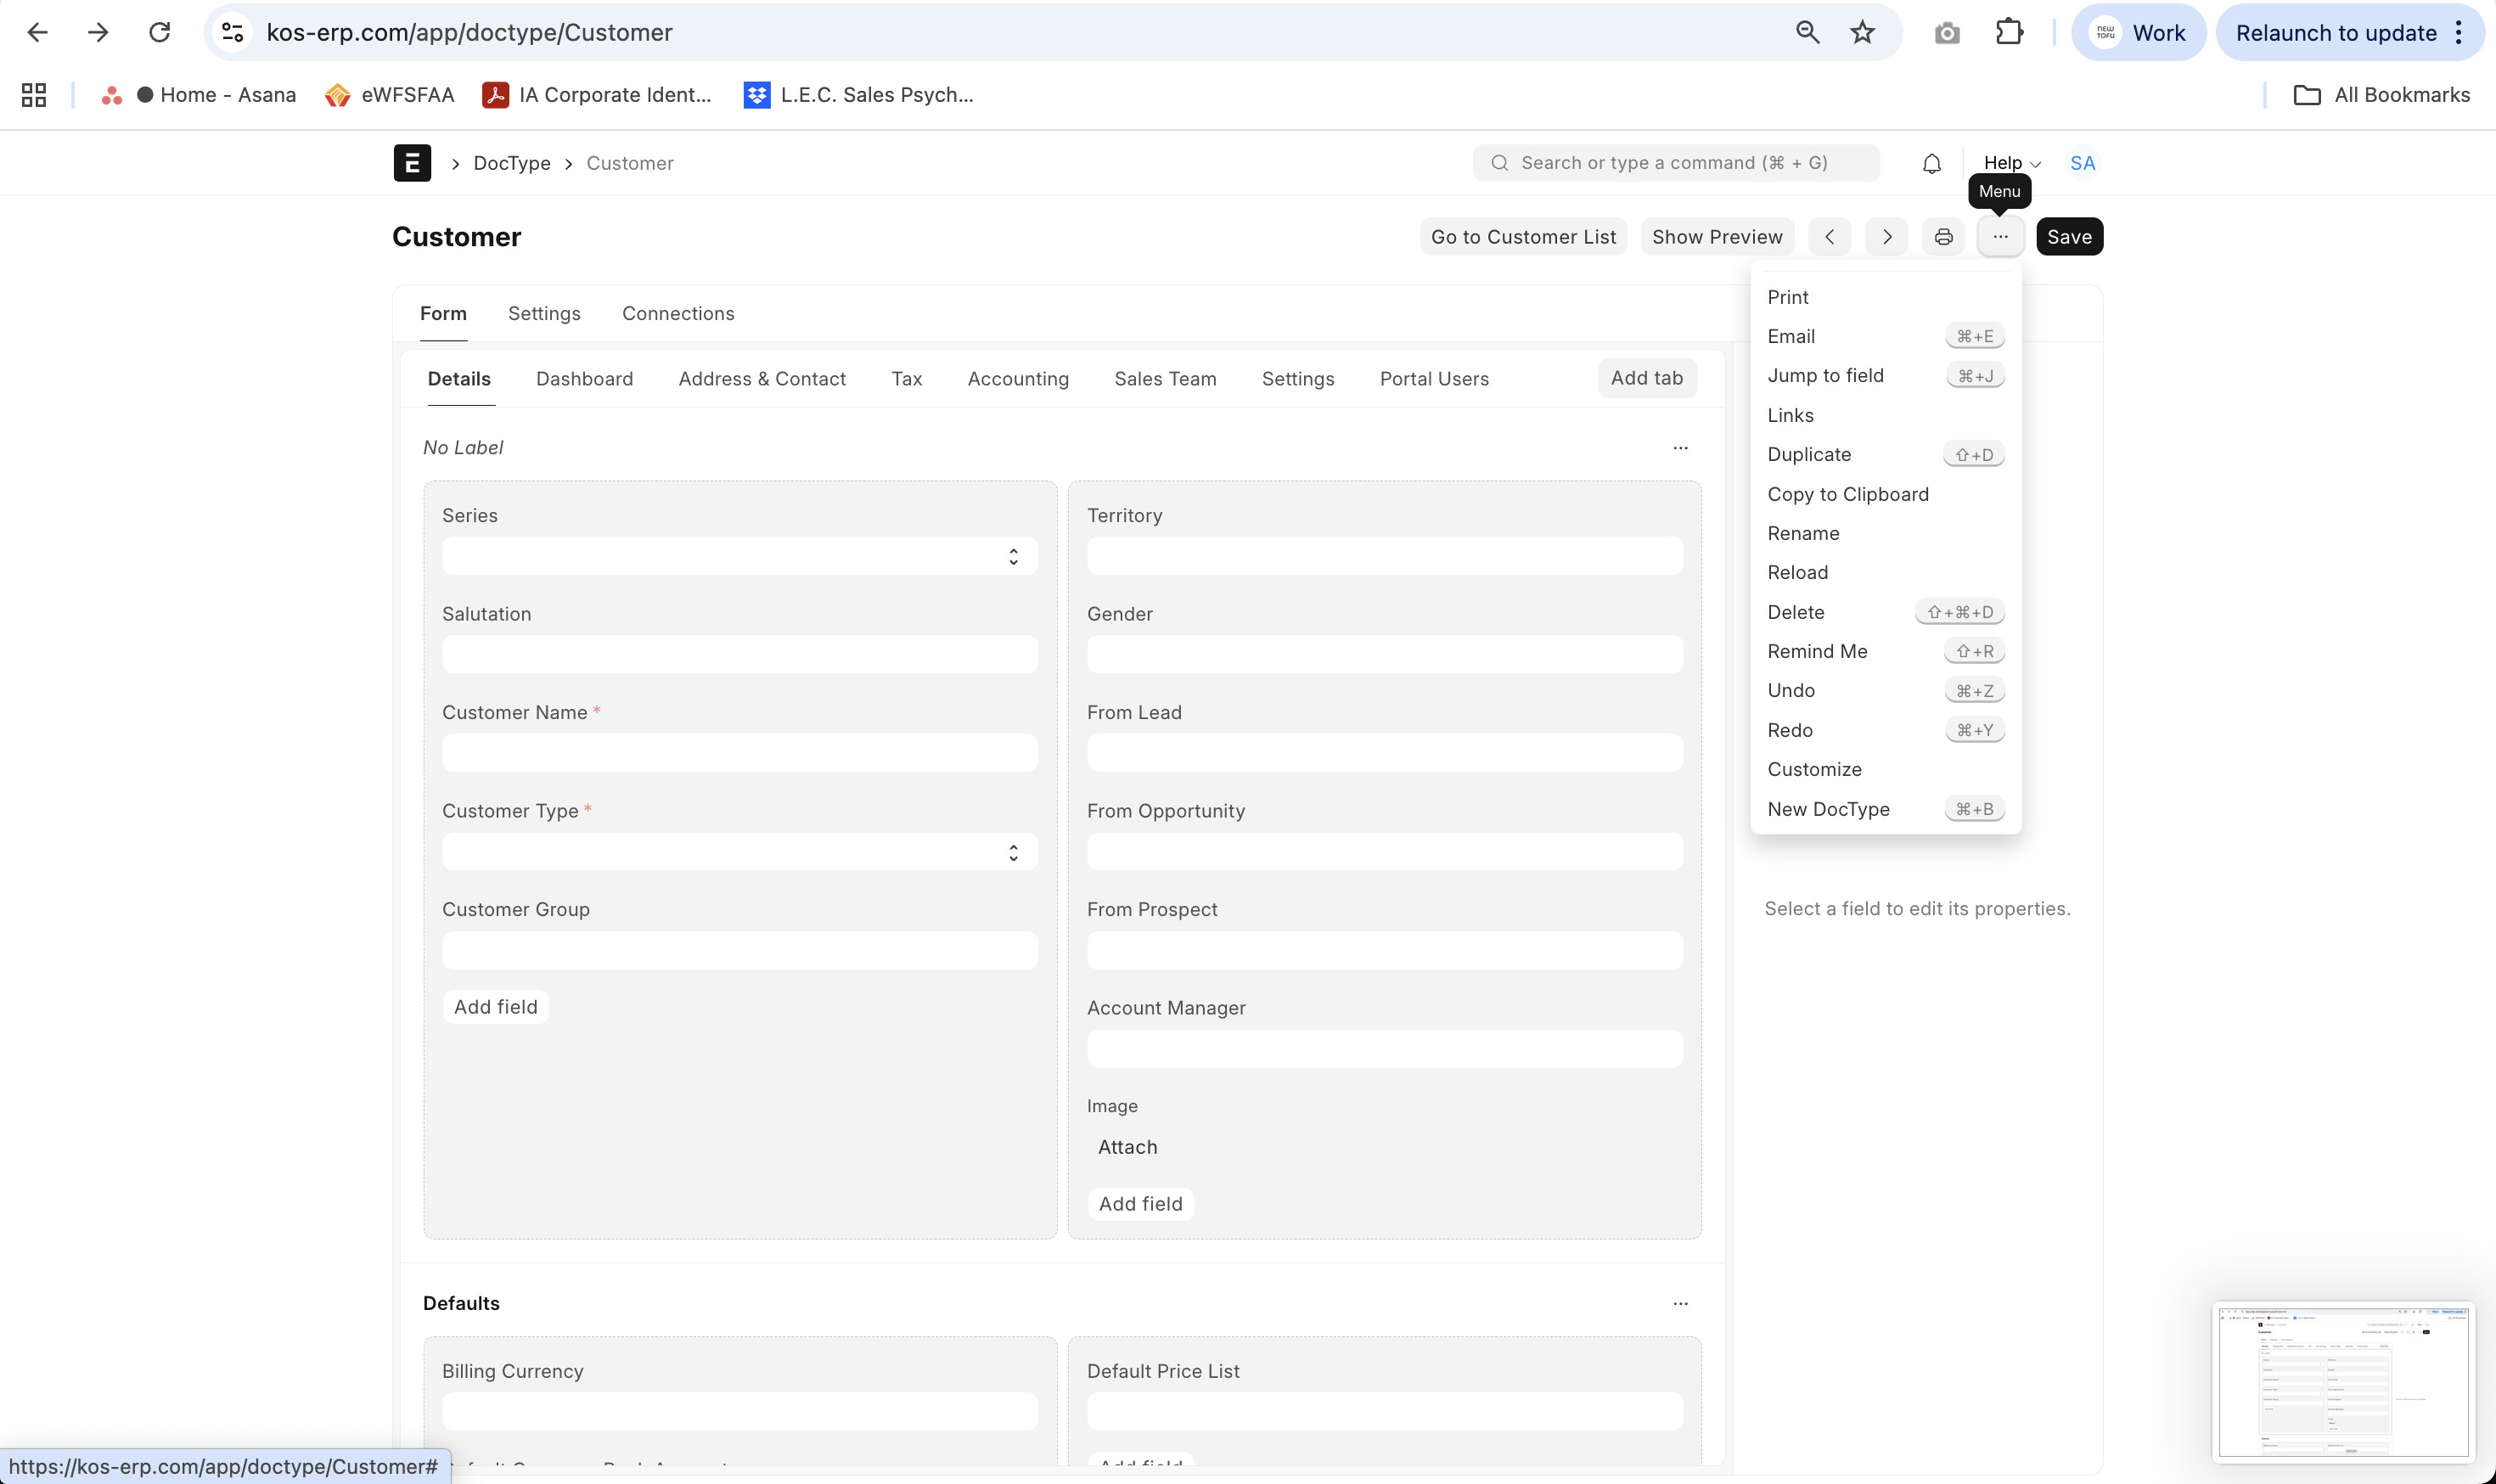Open section options for No Label
The height and width of the screenshot is (1484, 2496).
pos(1680,448)
